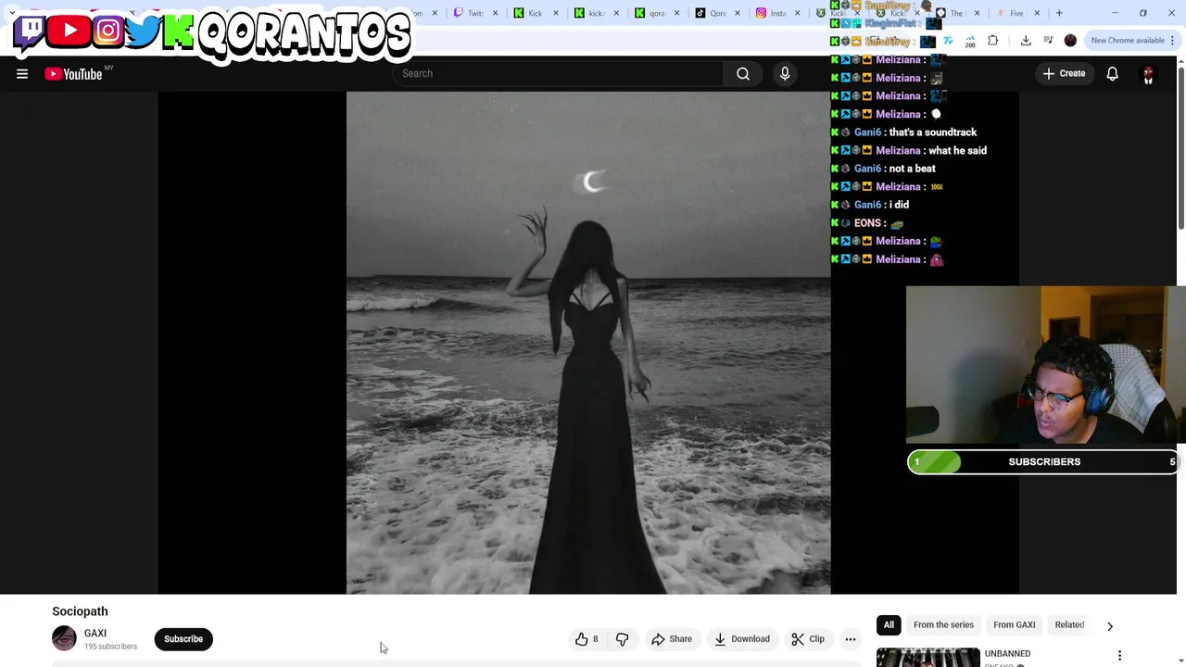Open the YouTube guide hamburger menu

tap(22, 74)
